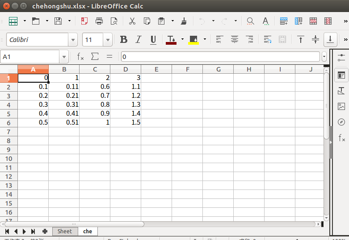Toggle Align Left

(220, 40)
